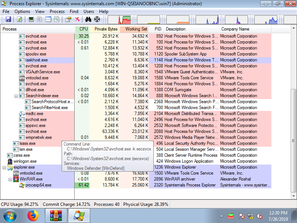Screen dimensions: 297x223
Task: Click the fifth mini graph with a single spike
Action: 236,20
